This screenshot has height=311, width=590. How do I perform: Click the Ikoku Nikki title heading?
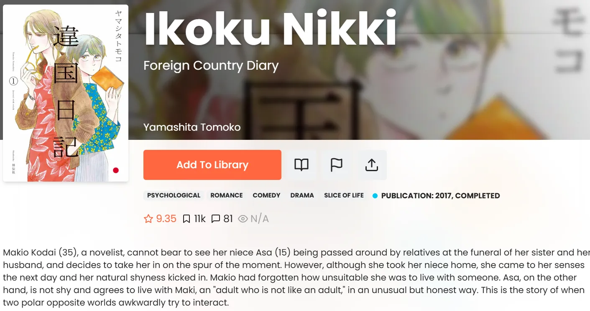[x=270, y=28]
